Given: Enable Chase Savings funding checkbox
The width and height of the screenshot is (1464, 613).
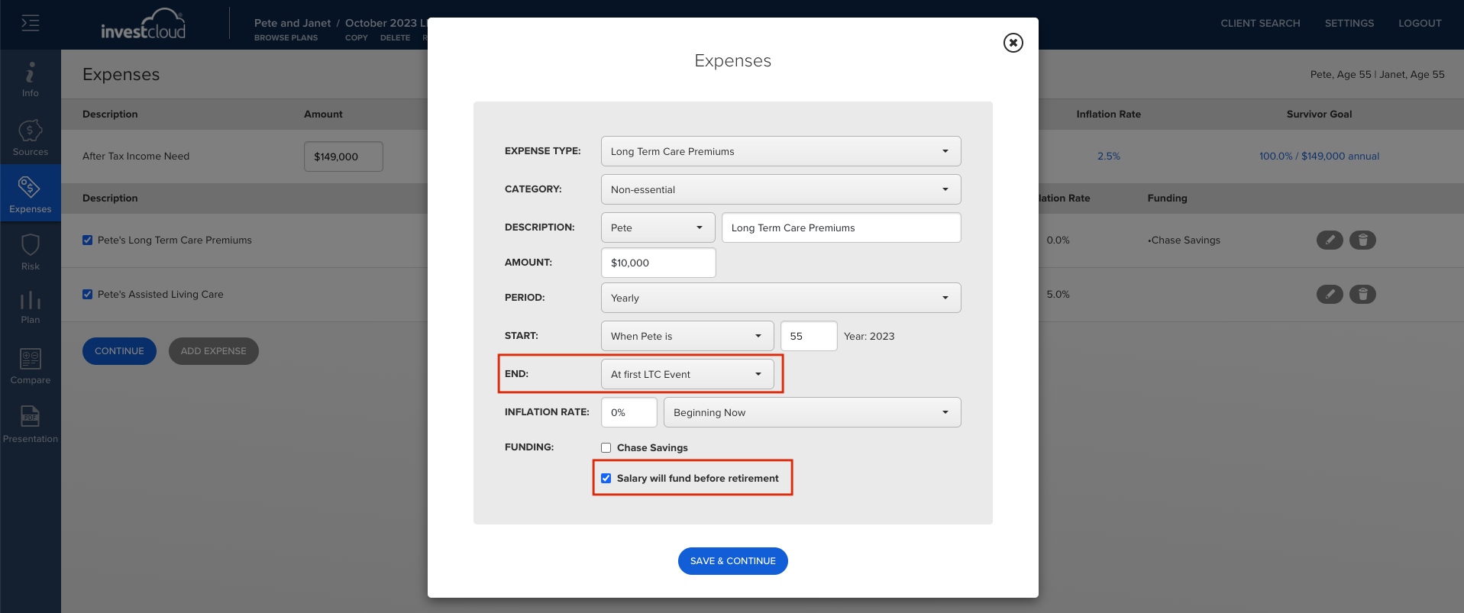Looking at the screenshot, I should coord(606,448).
